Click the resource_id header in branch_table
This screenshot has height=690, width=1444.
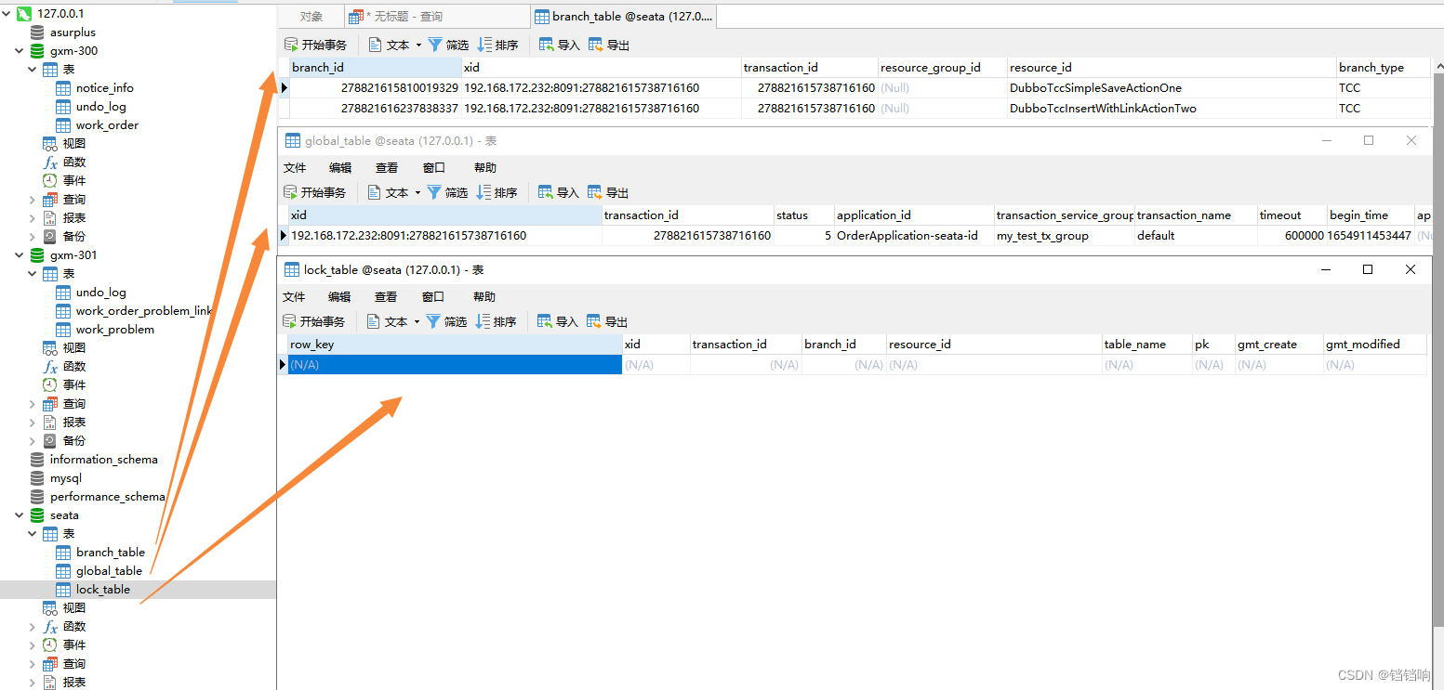[1172, 67]
